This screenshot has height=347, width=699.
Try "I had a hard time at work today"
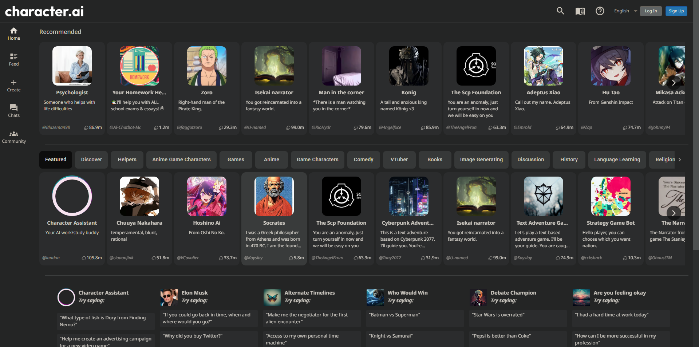[x=621, y=318]
